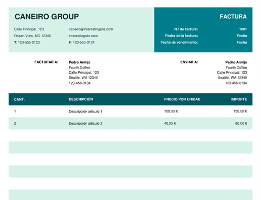The height and width of the screenshot is (200, 261).
Task: Click the PRECIO POR UNIDAD column header
Action: click(x=182, y=99)
